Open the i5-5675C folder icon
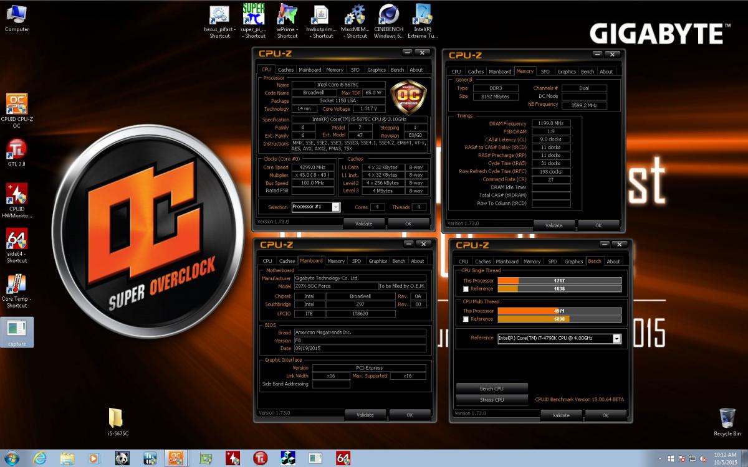This screenshot has height=467, width=748. 117,422
